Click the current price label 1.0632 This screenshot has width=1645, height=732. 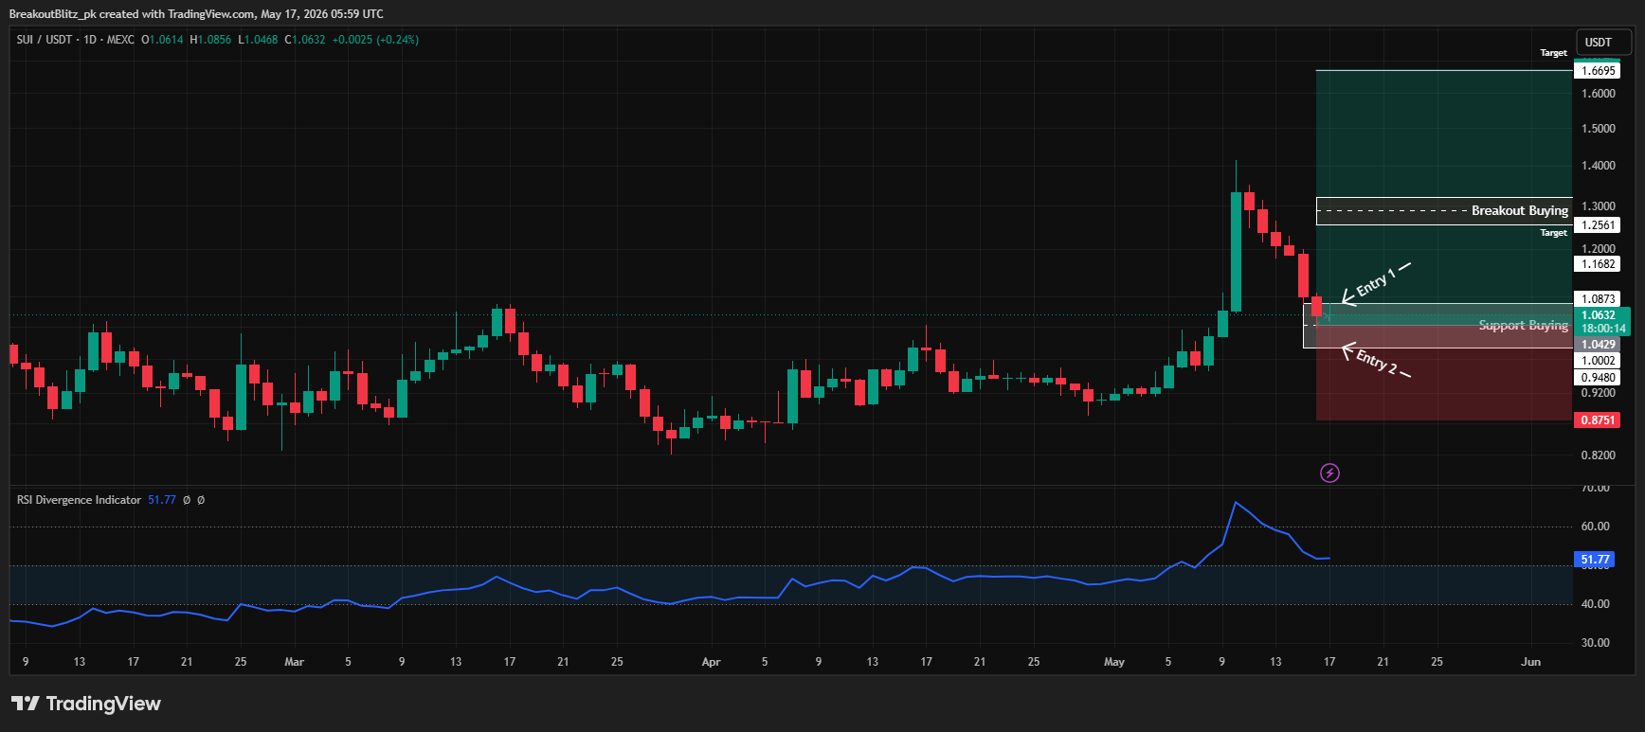1600,315
